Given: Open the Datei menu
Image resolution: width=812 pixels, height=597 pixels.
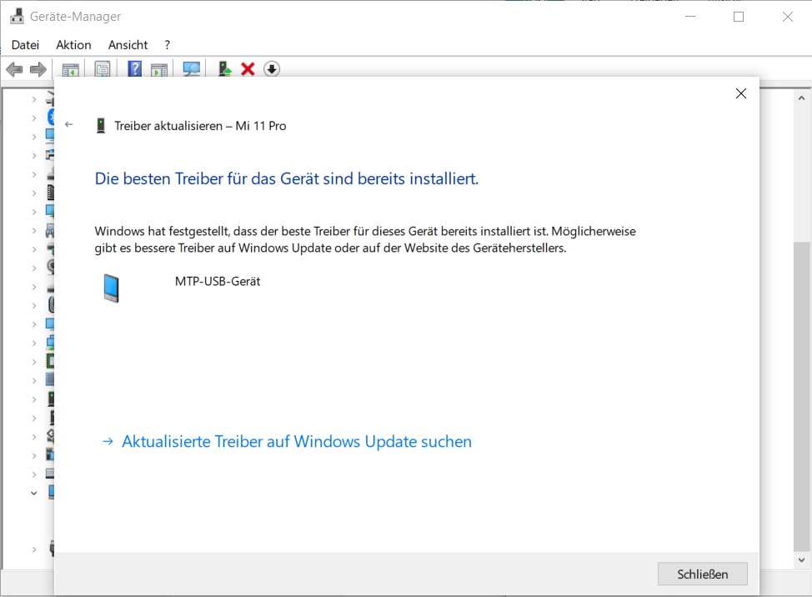Looking at the screenshot, I should 25,45.
